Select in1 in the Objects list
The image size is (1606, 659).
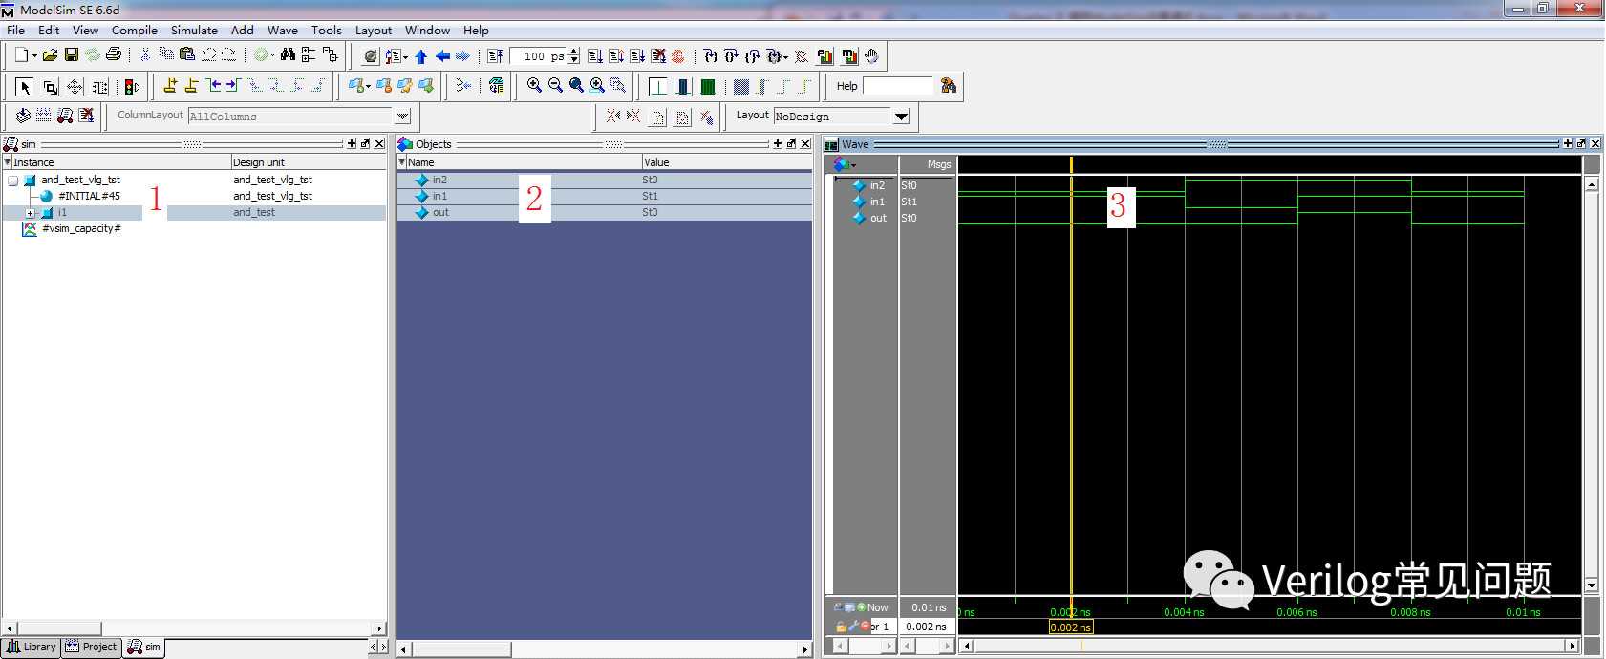tap(604, 196)
